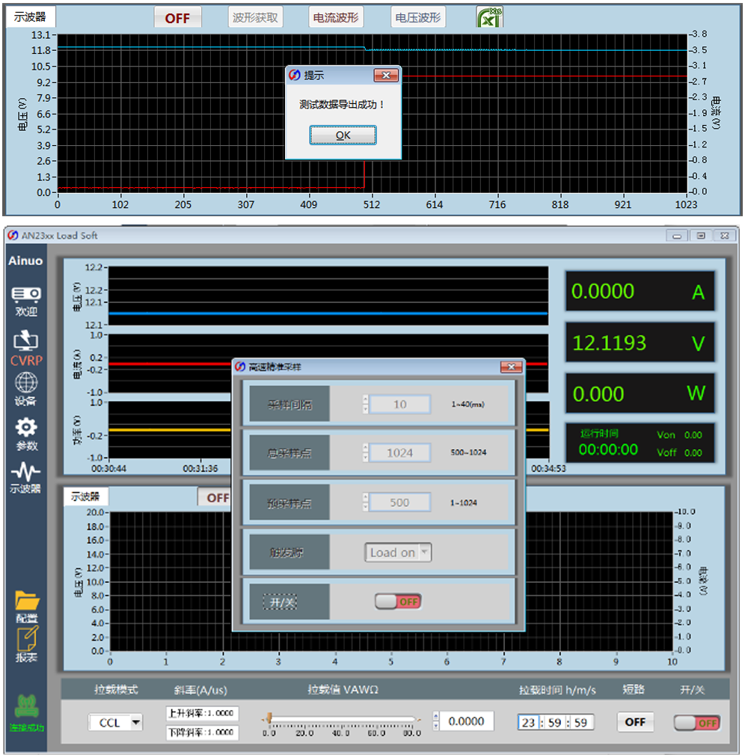The width and height of the screenshot is (748, 755).
Task: Select the 示波器 tab in top panel
Action: (31, 17)
